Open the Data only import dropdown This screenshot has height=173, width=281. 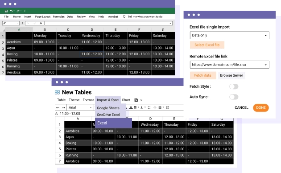(230, 35)
